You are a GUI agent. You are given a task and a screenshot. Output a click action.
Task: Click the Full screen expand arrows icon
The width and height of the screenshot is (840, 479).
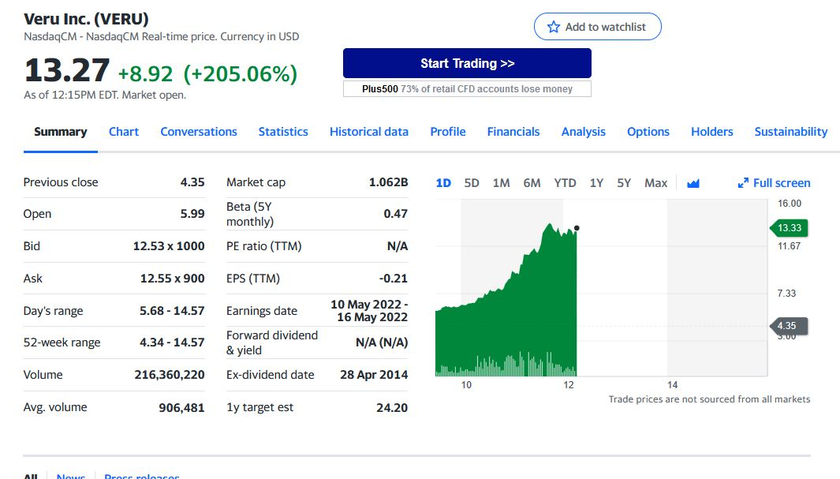click(743, 183)
